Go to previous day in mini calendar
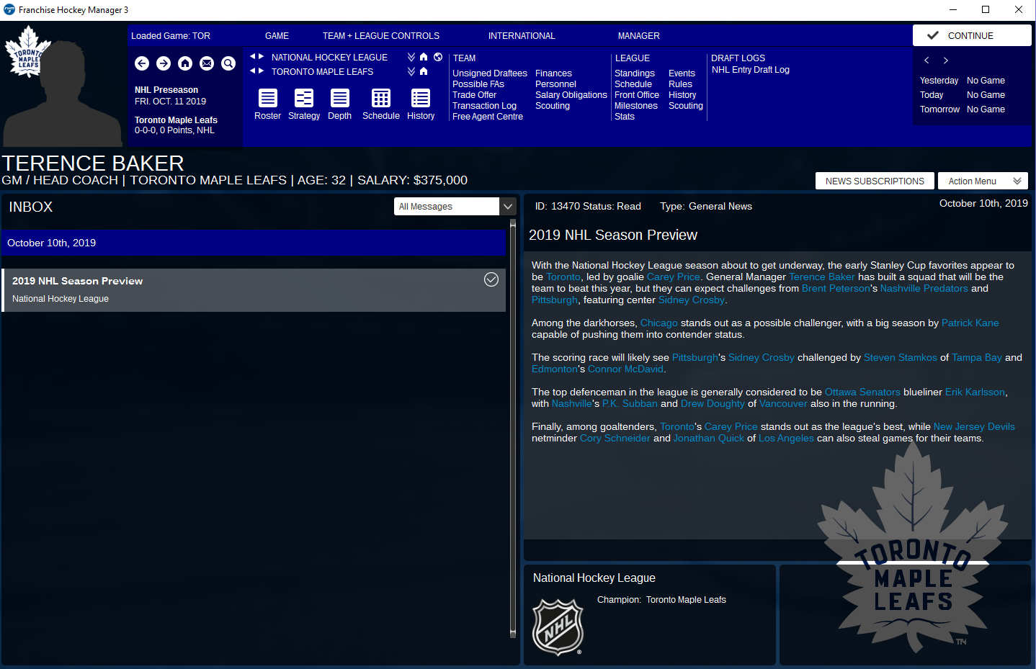 (926, 60)
